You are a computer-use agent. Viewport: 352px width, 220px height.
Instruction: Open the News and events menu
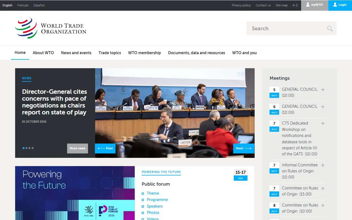(76, 53)
